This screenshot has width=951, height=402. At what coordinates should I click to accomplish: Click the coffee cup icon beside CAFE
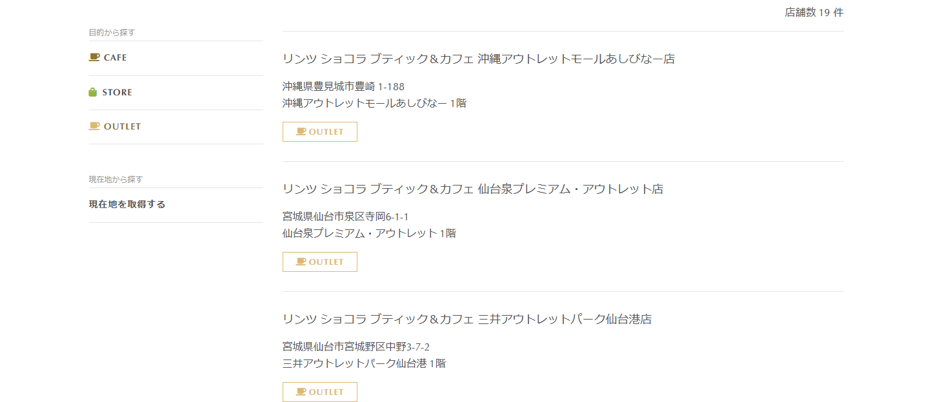94,57
